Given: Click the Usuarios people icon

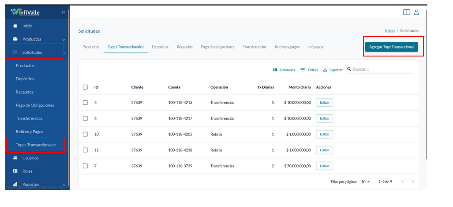Looking at the screenshot, I should click(15, 158).
